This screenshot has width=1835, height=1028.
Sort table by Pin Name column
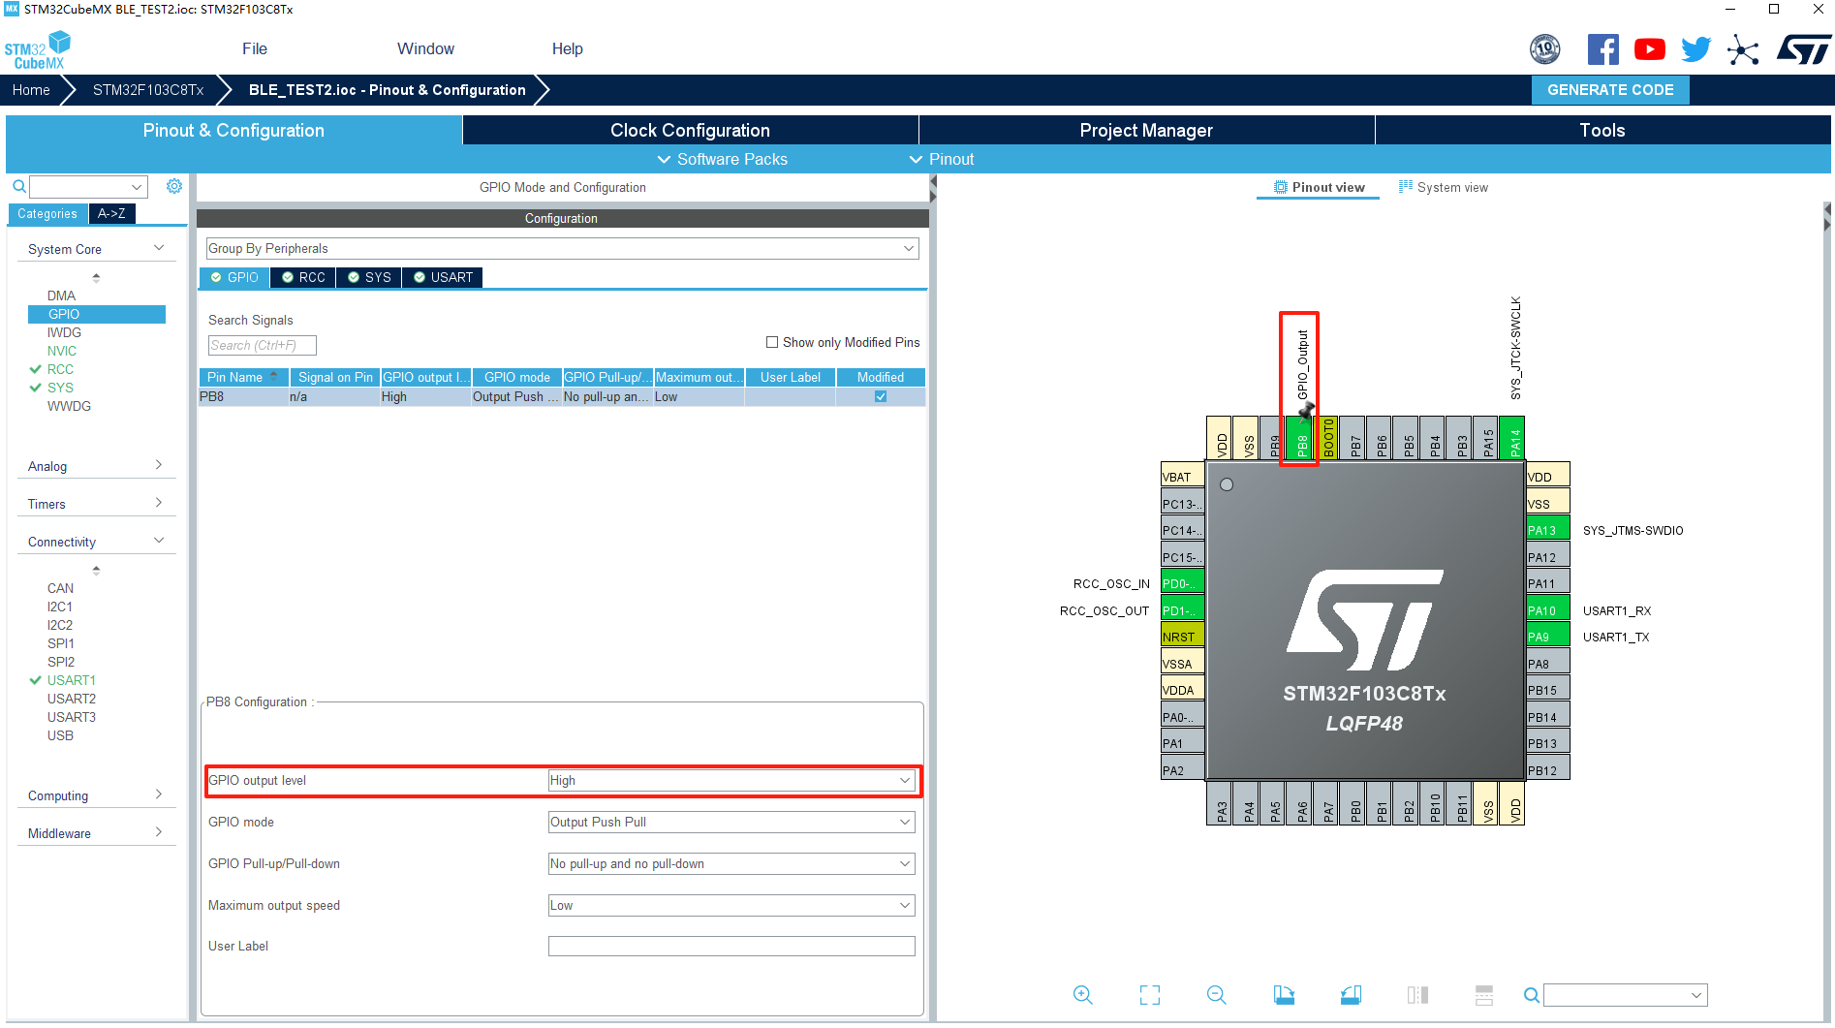click(243, 377)
